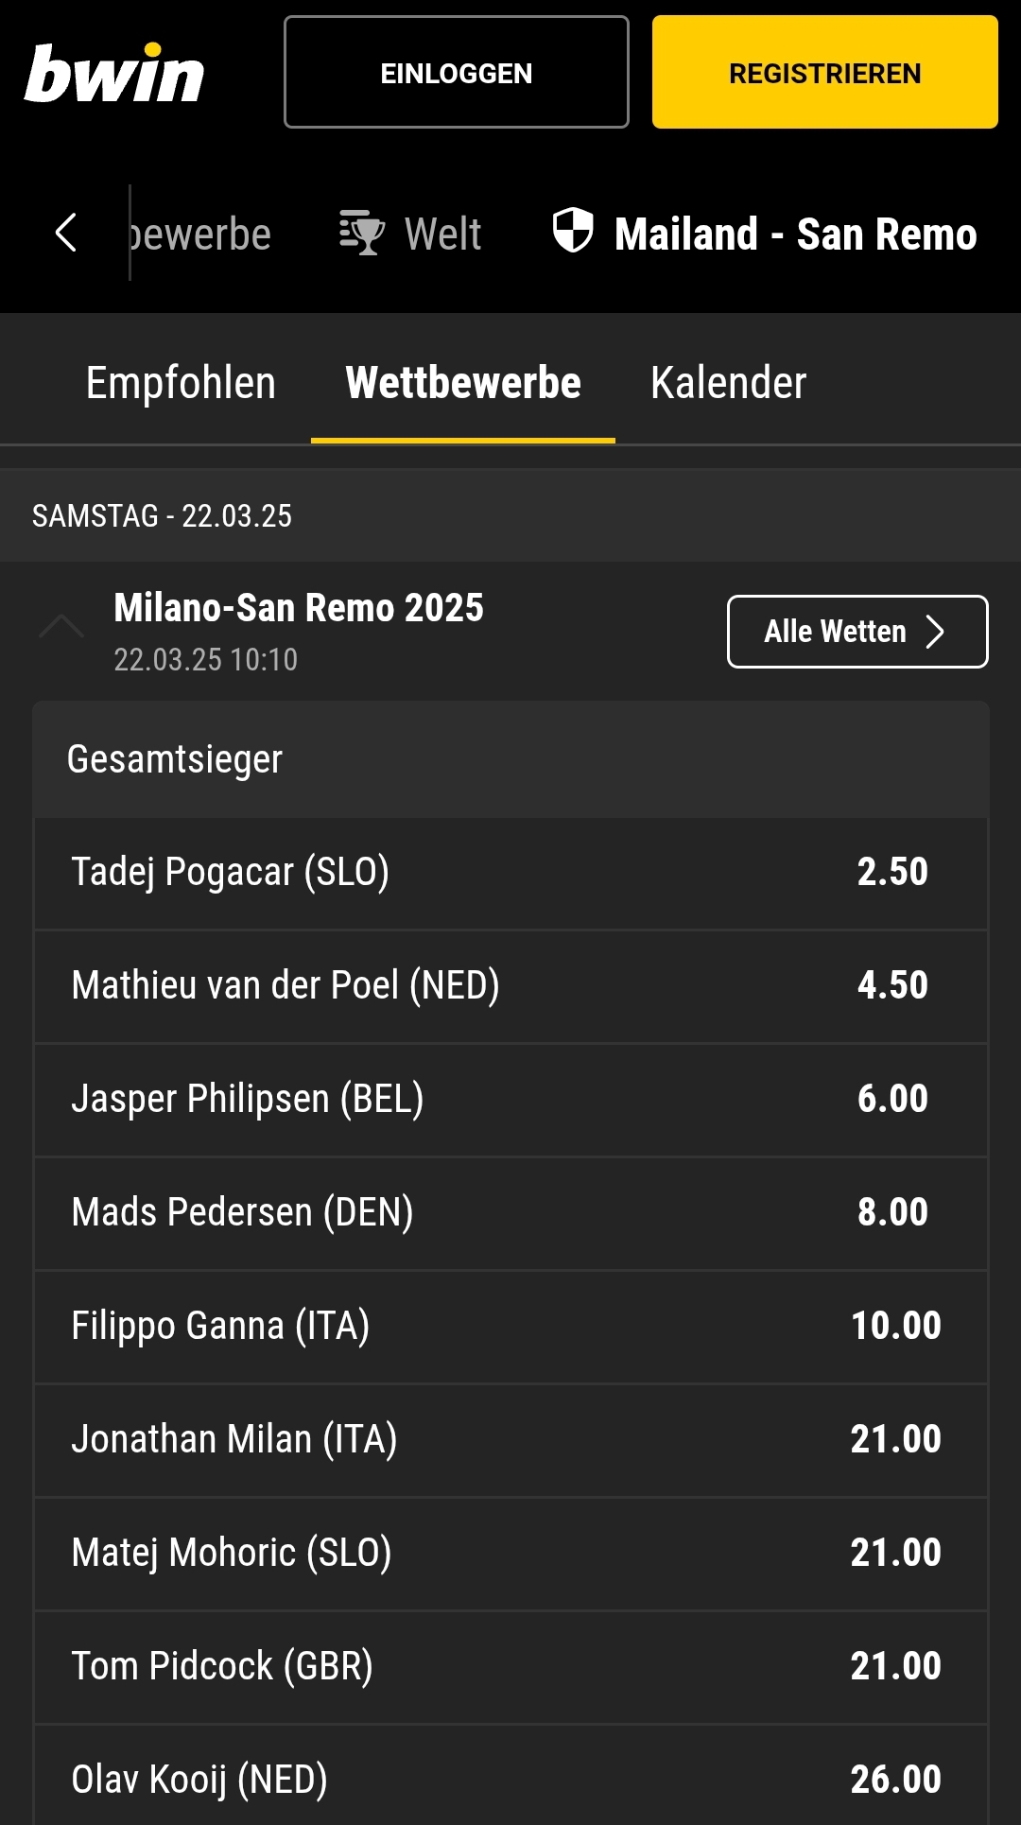Pick Filippo Ganna odds 10.00
This screenshot has width=1021, height=1825.
click(x=895, y=1326)
